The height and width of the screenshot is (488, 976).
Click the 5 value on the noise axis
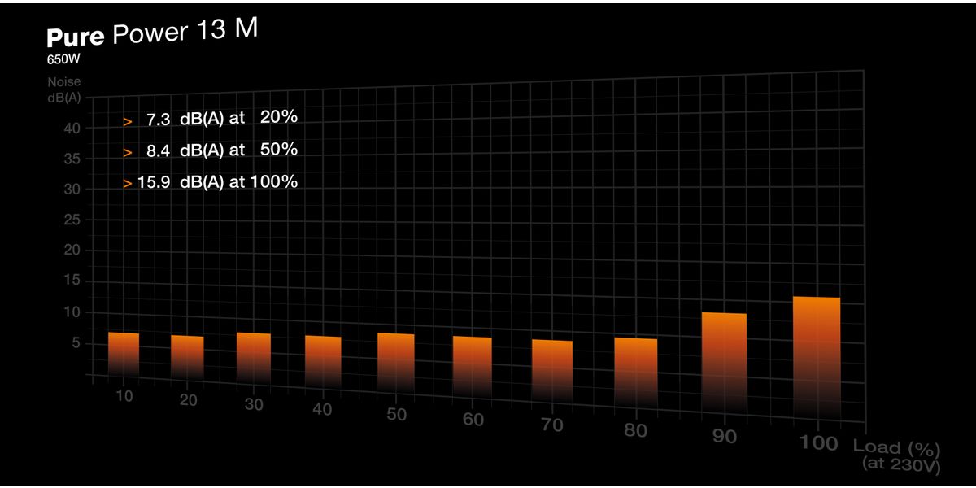(75, 343)
